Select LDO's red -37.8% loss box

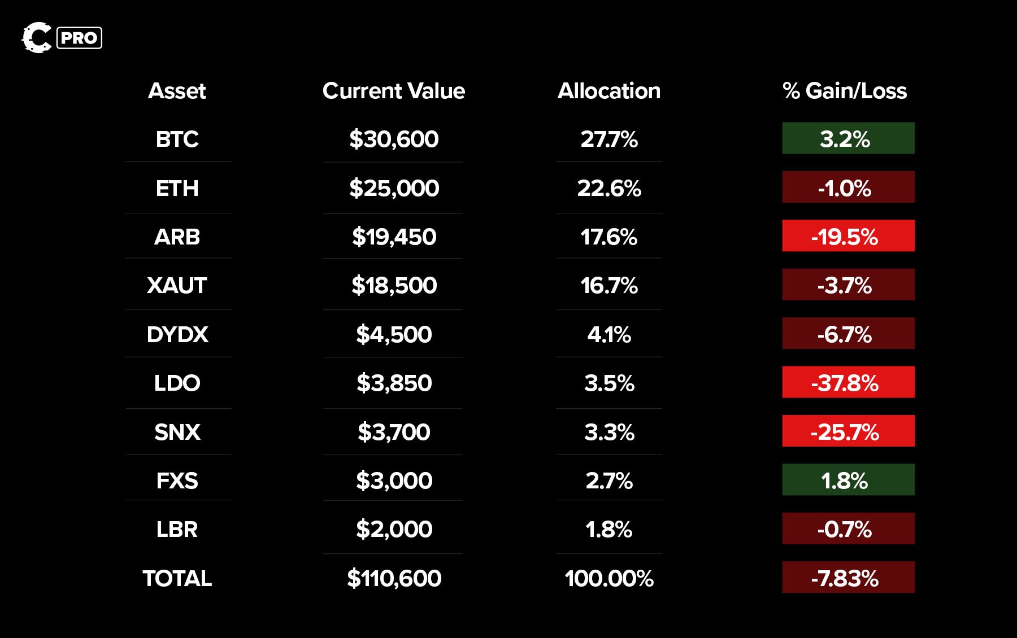point(848,382)
